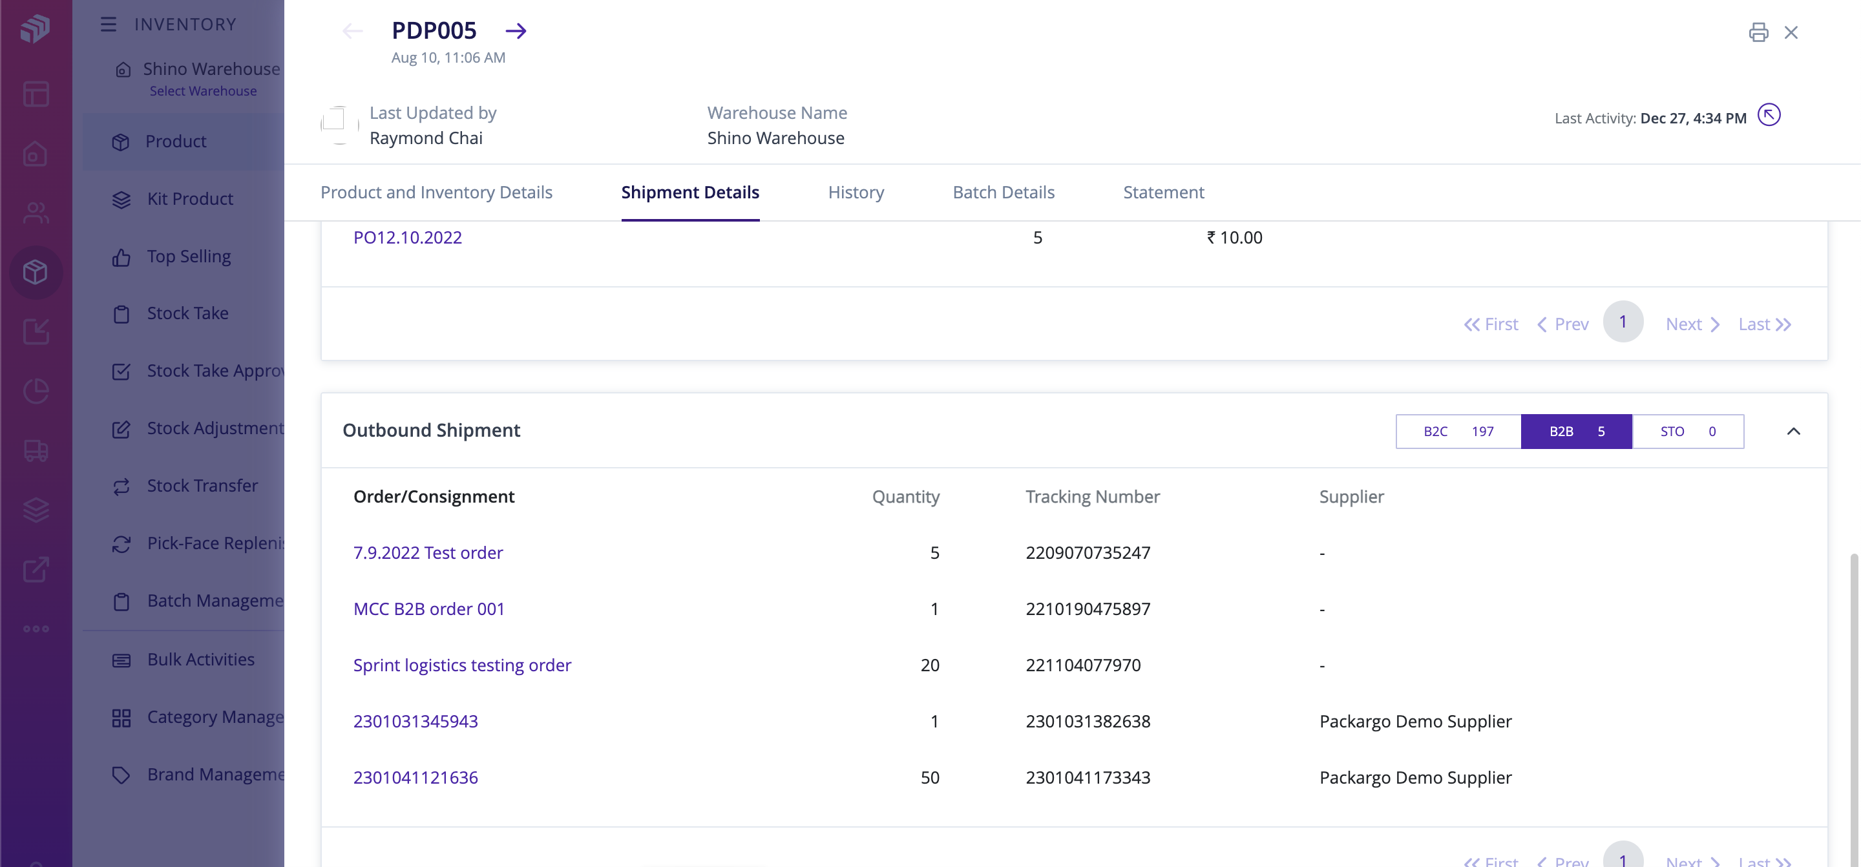Click Select Warehouse link
The image size is (1861, 867).
click(203, 91)
